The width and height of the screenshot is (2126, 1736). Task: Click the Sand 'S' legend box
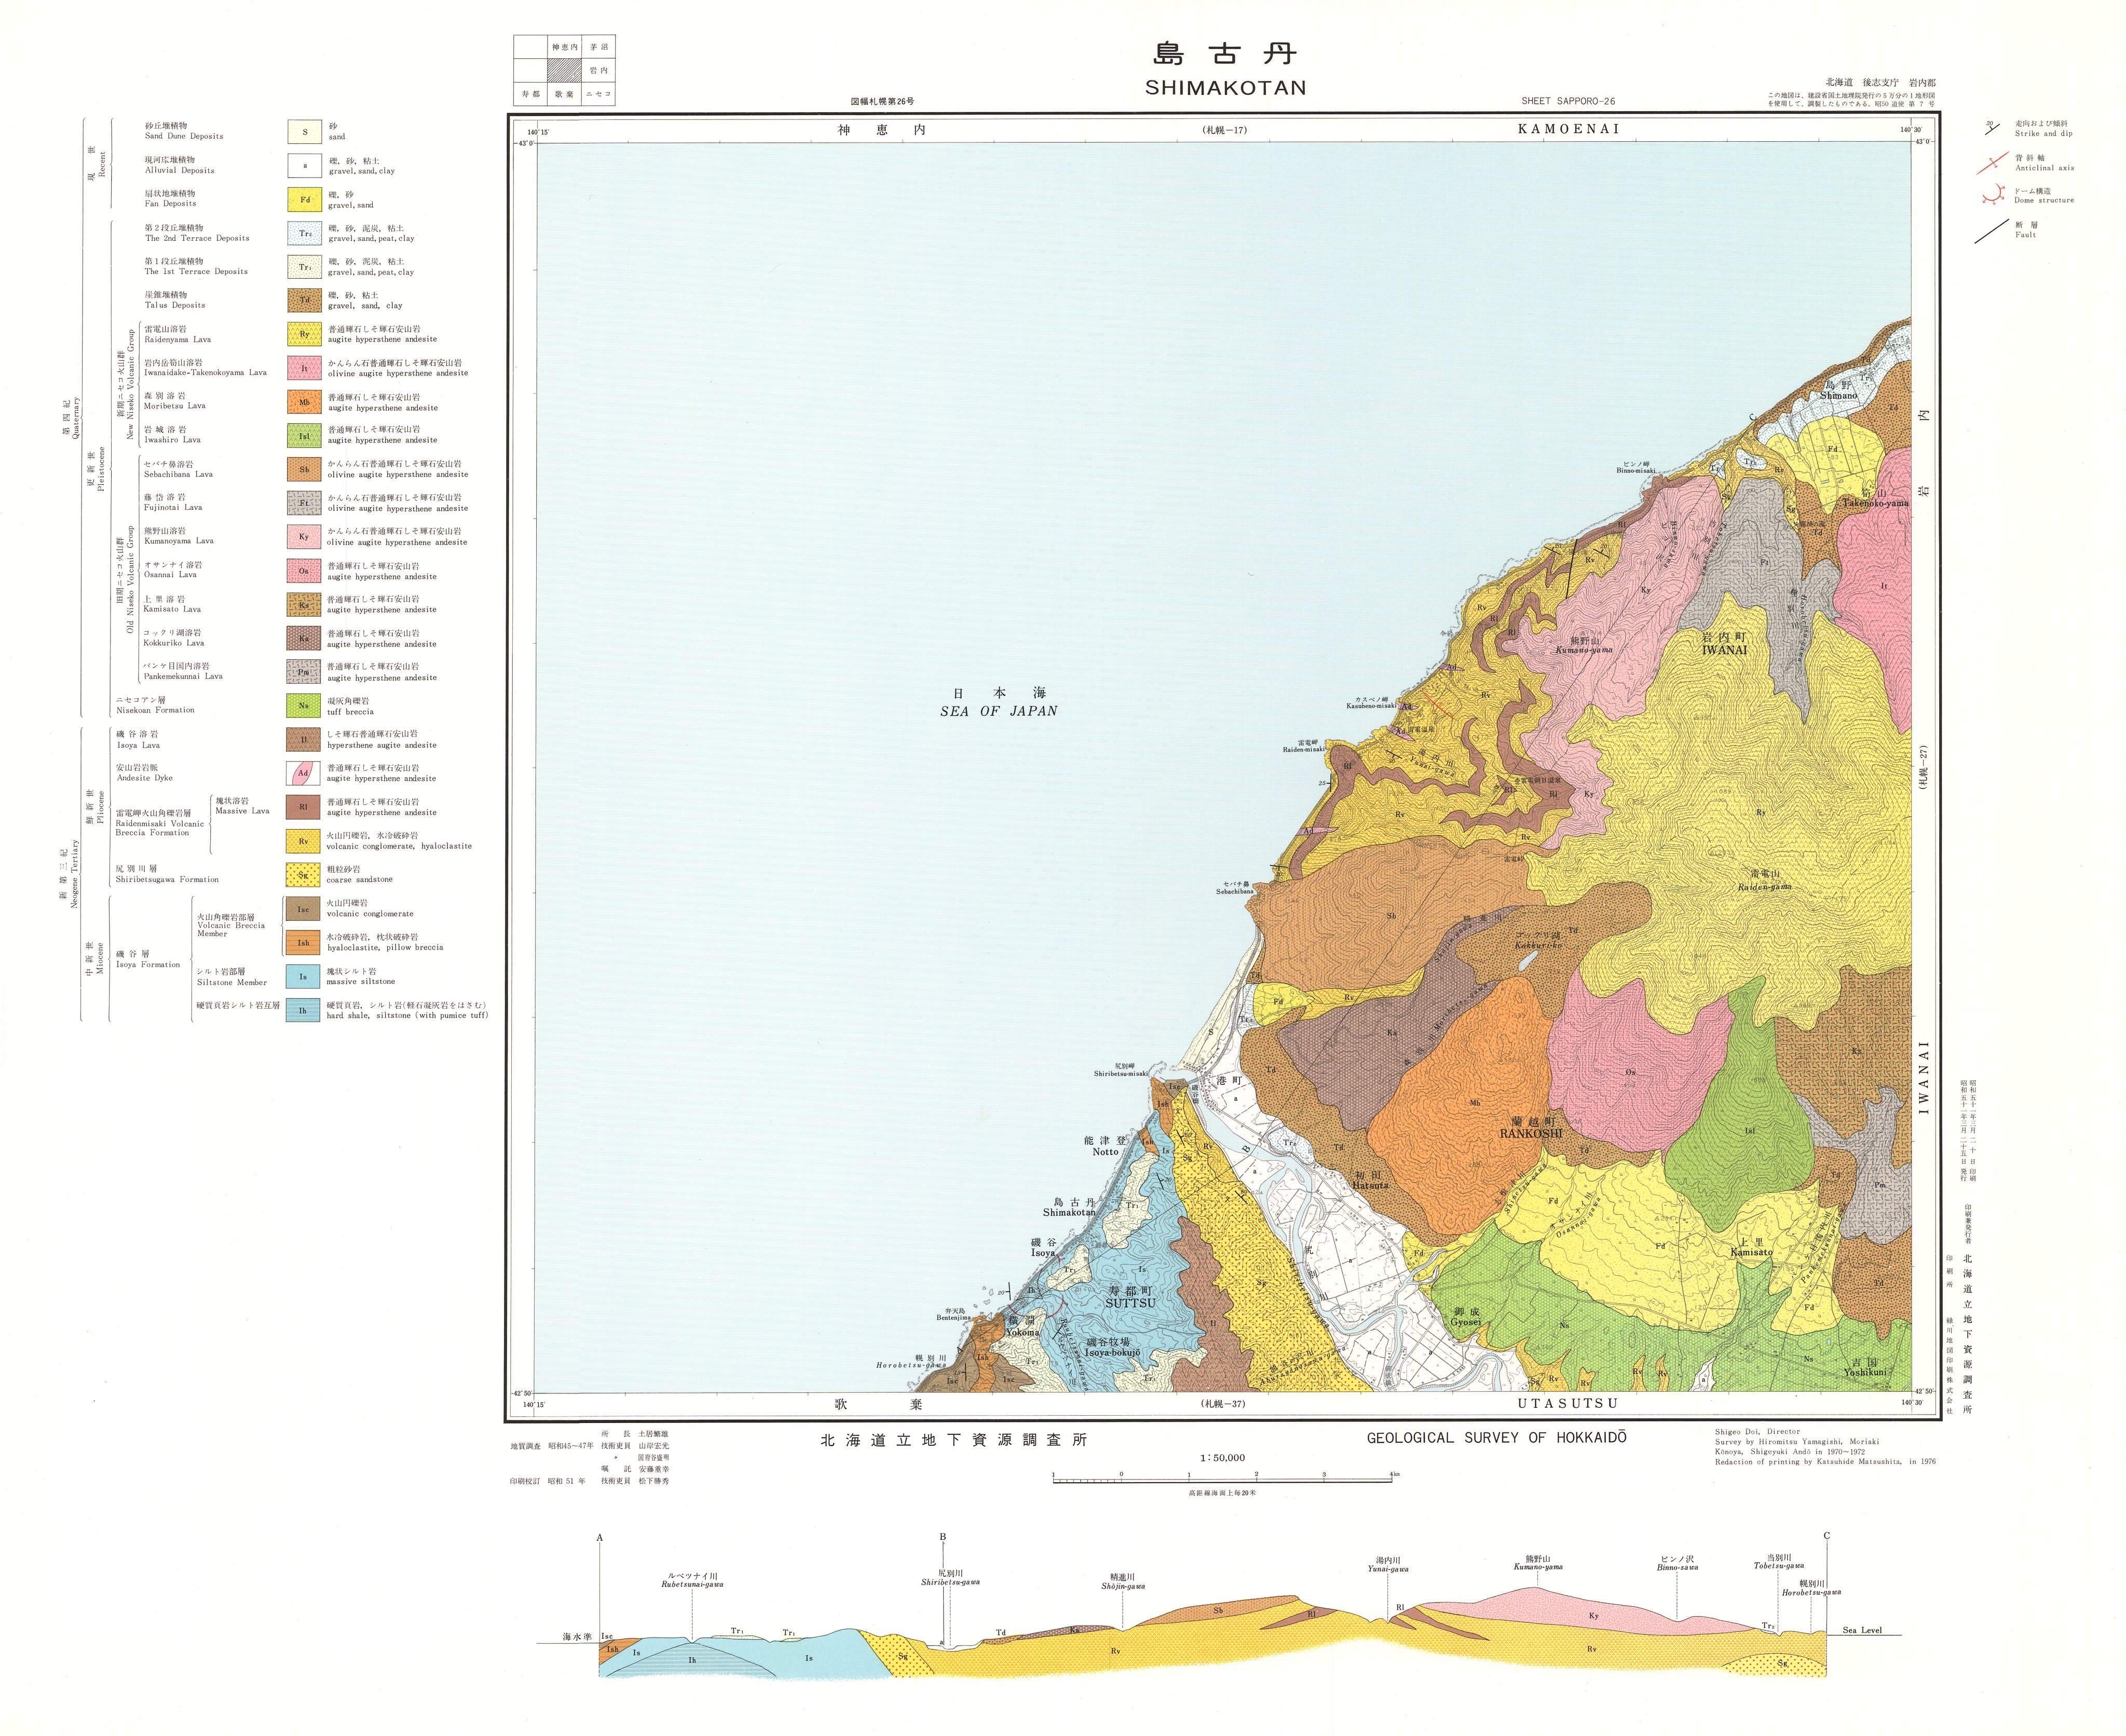point(304,132)
